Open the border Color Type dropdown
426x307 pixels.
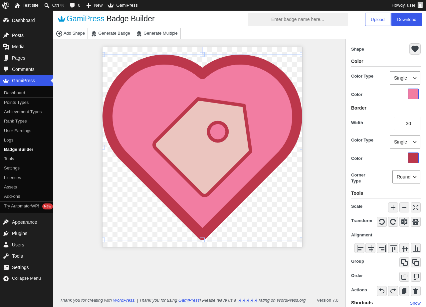click(x=405, y=142)
